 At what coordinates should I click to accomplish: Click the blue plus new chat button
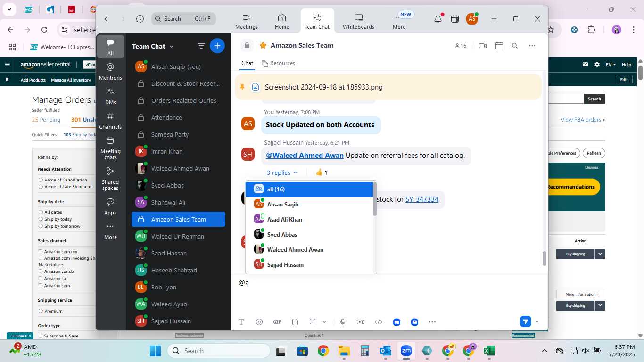217,46
